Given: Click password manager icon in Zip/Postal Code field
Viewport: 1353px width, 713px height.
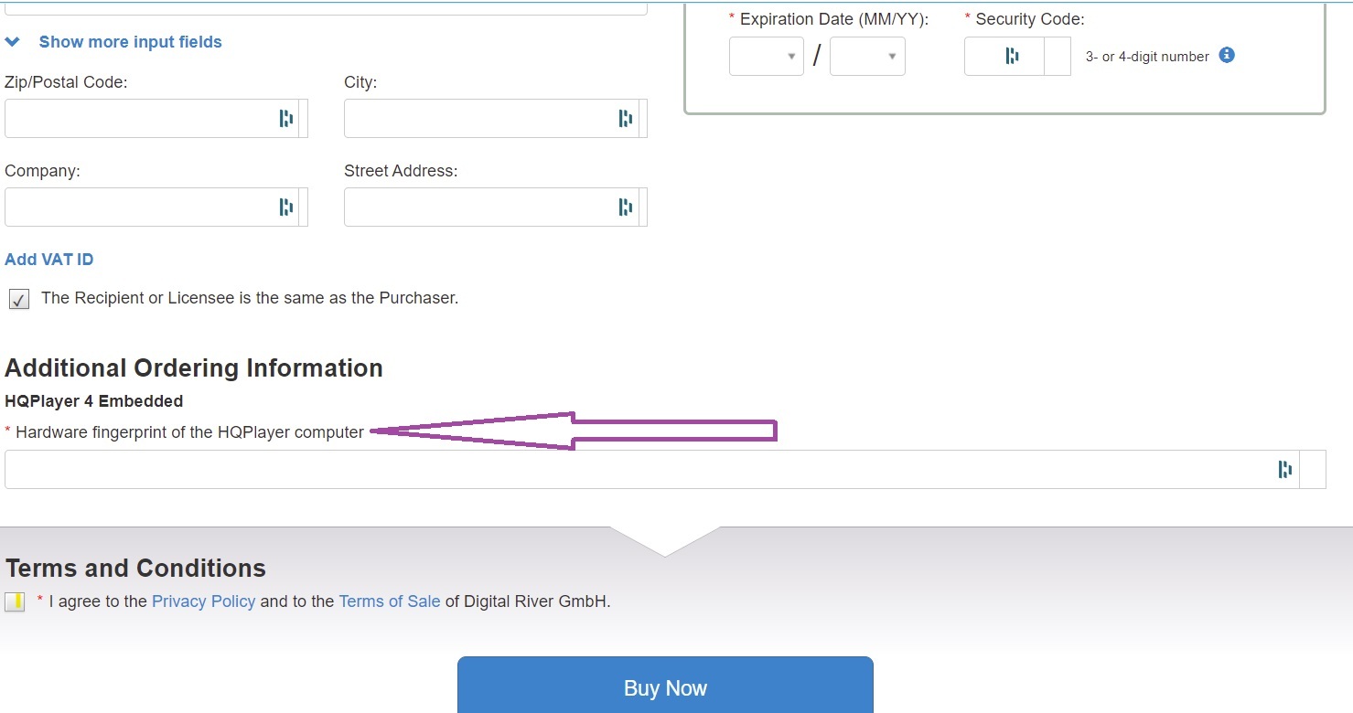Looking at the screenshot, I should click(x=286, y=118).
